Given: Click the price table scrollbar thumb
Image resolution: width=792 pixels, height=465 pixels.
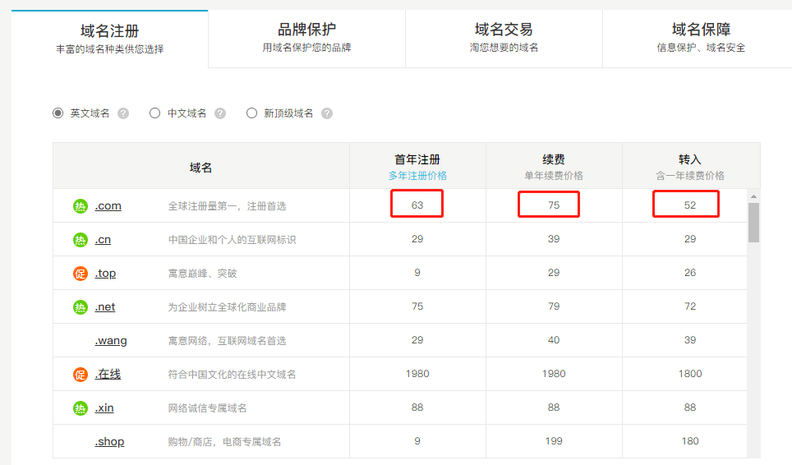Looking at the screenshot, I should 753,222.
